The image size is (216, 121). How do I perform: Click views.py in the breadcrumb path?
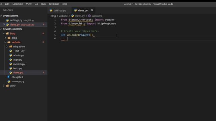pyautogui.click(x=80, y=16)
